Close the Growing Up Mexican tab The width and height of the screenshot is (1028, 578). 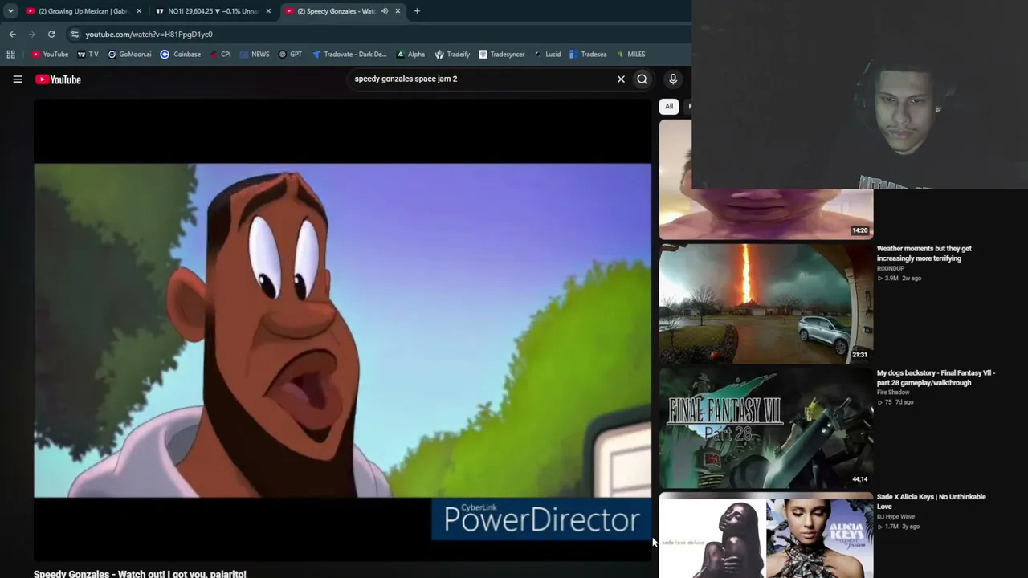(139, 11)
